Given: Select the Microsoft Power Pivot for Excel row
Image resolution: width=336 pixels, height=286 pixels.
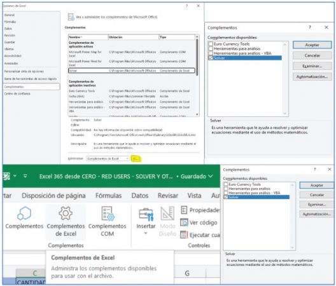Looking at the screenshot, I should (132, 63).
